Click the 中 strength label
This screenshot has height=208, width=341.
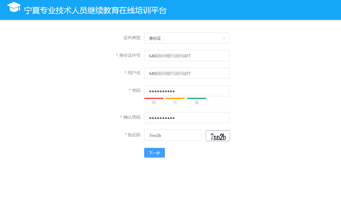click(x=175, y=103)
